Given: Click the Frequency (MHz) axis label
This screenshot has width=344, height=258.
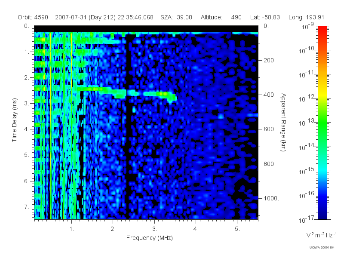Looking at the screenshot, I should pos(149,238).
